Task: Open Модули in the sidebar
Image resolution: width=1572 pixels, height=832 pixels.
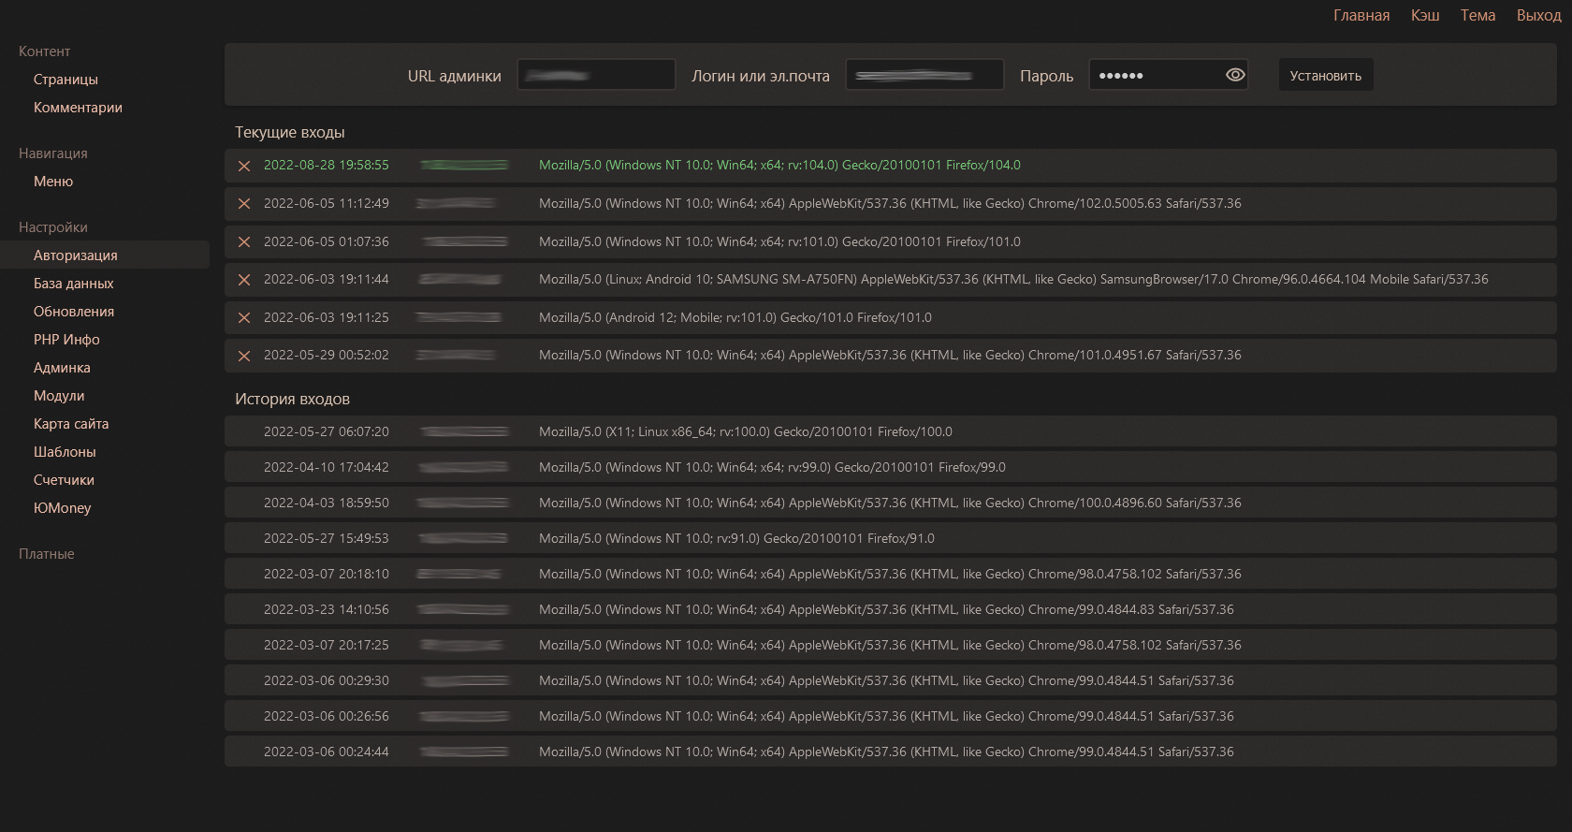Action: [x=59, y=396]
